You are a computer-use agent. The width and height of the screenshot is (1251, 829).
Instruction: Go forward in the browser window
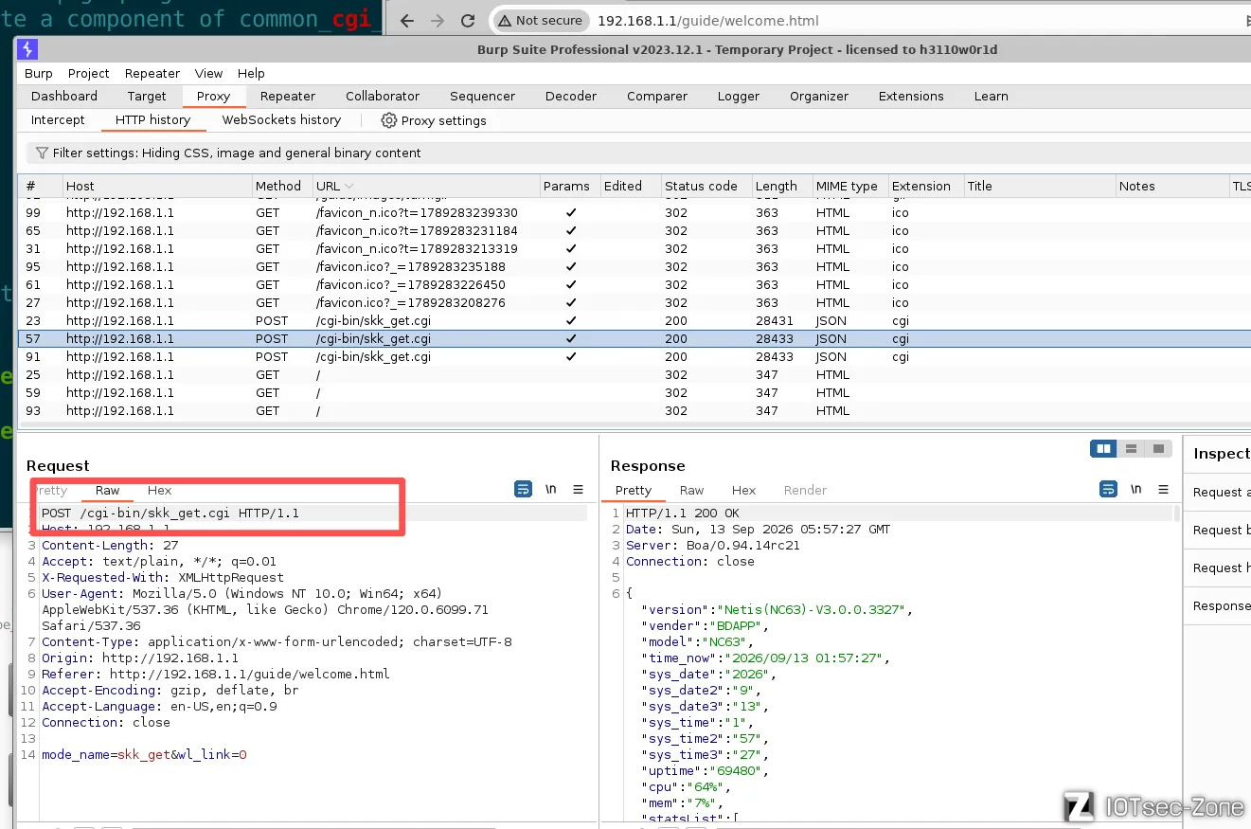(437, 21)
